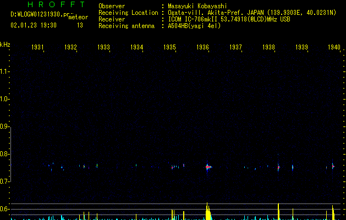Viewport: 346px width, 220px height.
Task: Click the 1931 time axis label
Action: tap(37, 47)
